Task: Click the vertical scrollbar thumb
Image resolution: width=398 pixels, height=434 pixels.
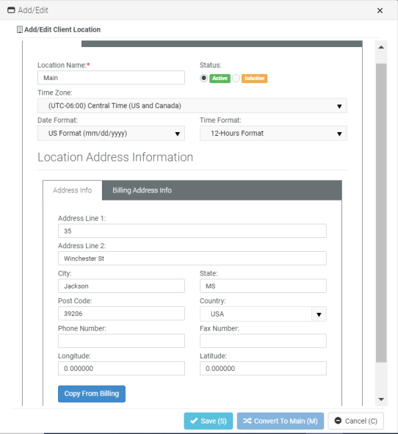Action: click(381, 212)
